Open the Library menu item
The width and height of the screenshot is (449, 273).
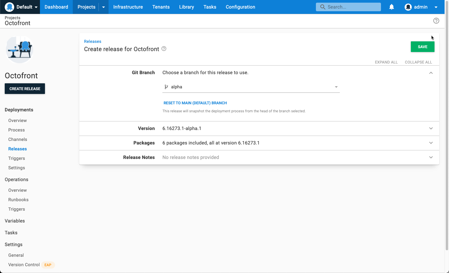[x=186, y=7]
